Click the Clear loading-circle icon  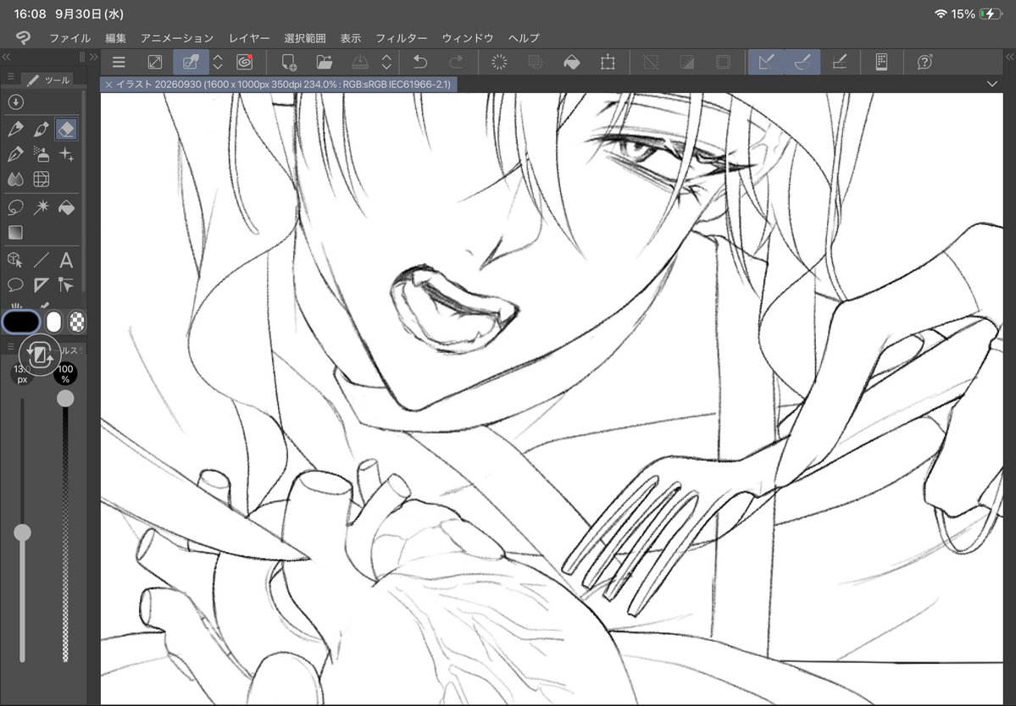click(499, 62)
